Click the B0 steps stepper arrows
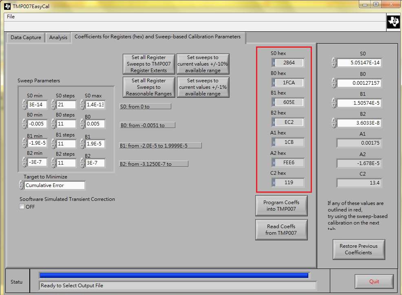This screenshot has width=402, height=295. coord(53,124)
